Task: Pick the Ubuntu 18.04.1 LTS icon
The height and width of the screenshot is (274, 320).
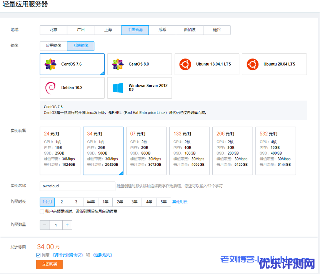Action: pyautogui.click(x=185, y=64)
